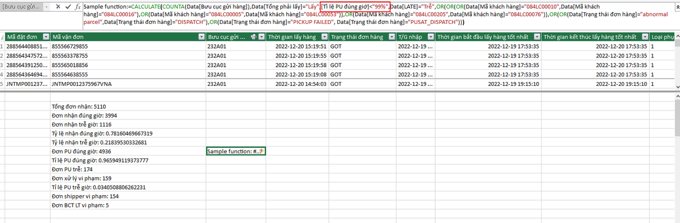Open filter for Thời gian bắt đầu lấy hàng
The width and height of the screenshot is (680, 223).
coord(537,37)
